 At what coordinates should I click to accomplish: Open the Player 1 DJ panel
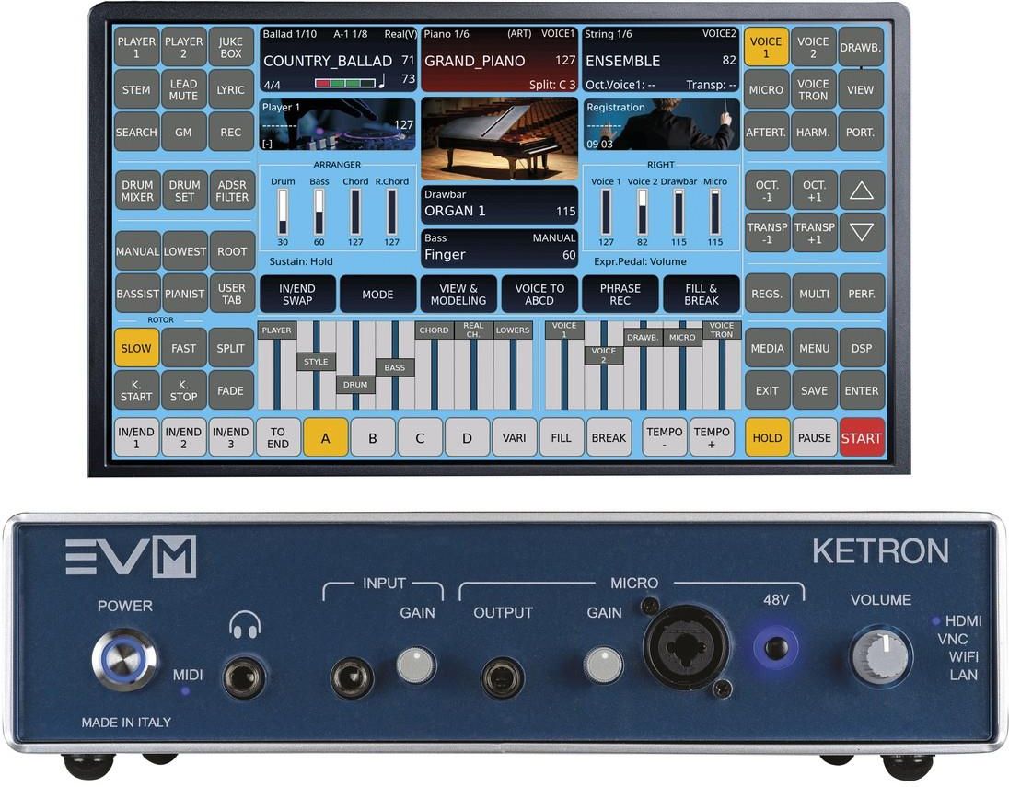pyautogui.click(x=338, y=124)
